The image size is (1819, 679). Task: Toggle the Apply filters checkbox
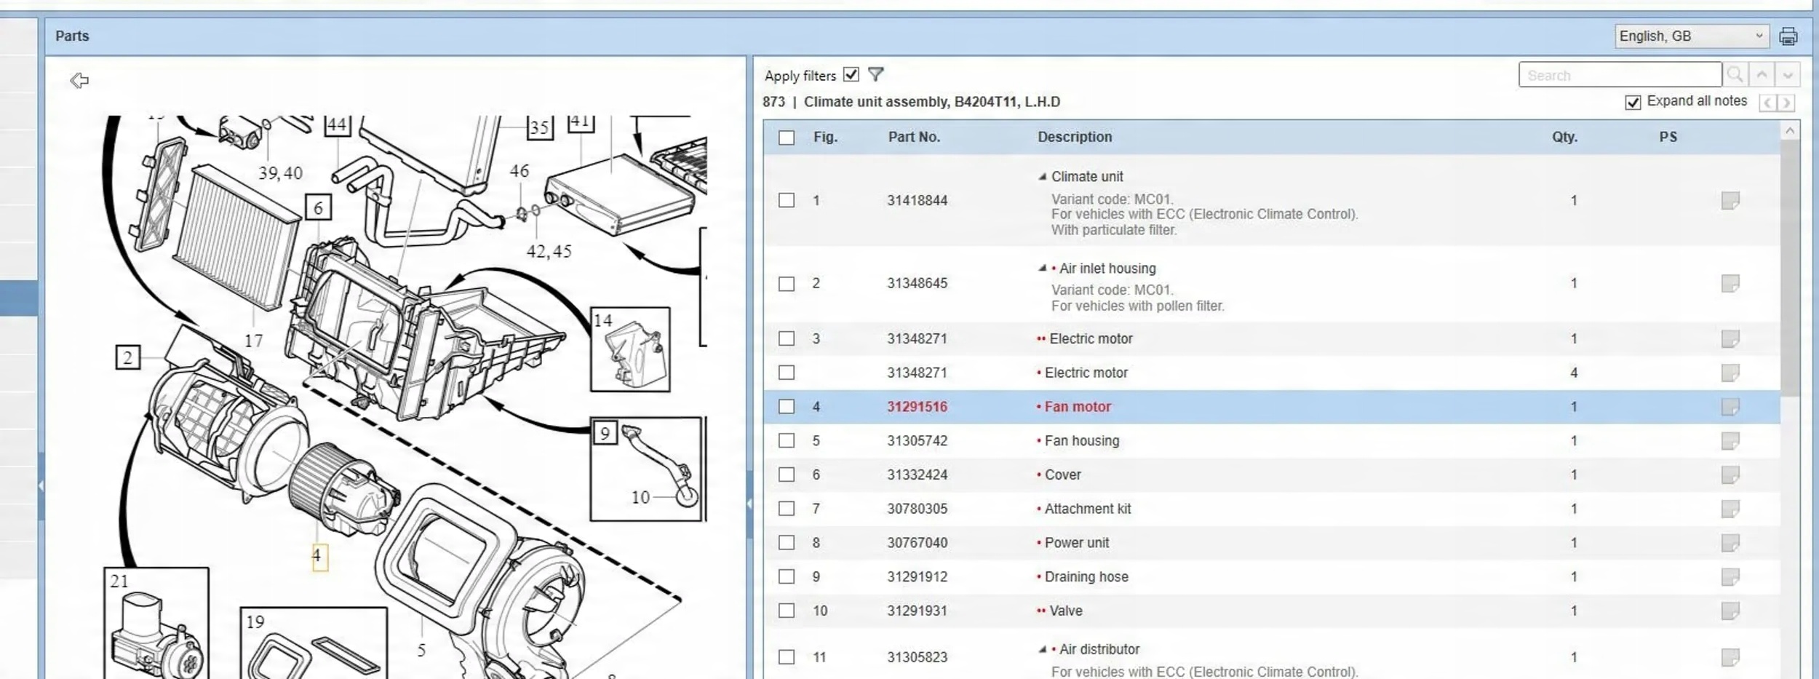coord(851,74)
